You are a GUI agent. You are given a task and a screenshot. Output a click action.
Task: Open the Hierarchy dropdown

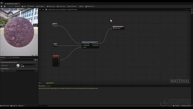(x=31, y=6)
